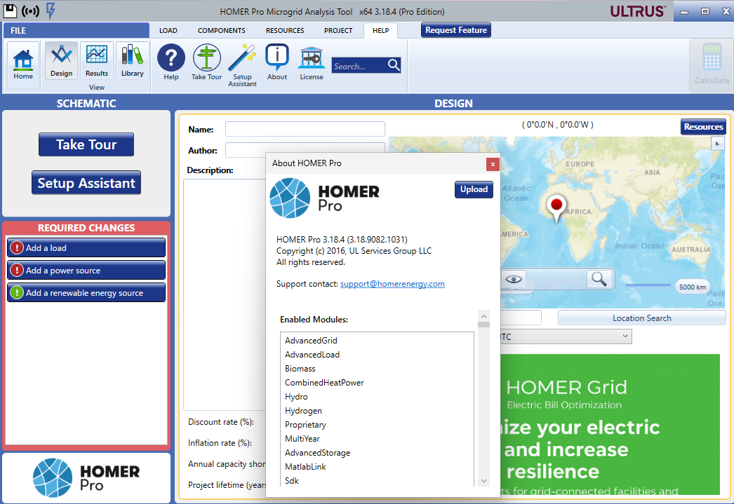Close the About HOMER Pro dialog
734x504 pixels.
click(x=493, y=164)
